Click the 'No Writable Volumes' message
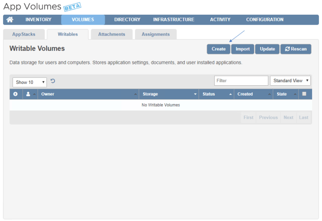The height and width of the screenshot is (221, 322). pyautogui.click(x=161, y=105)
